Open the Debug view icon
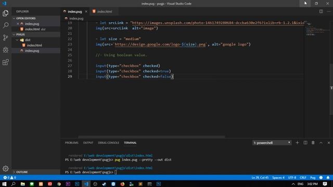Screen dimensions: 333x187 coord(6,50)
